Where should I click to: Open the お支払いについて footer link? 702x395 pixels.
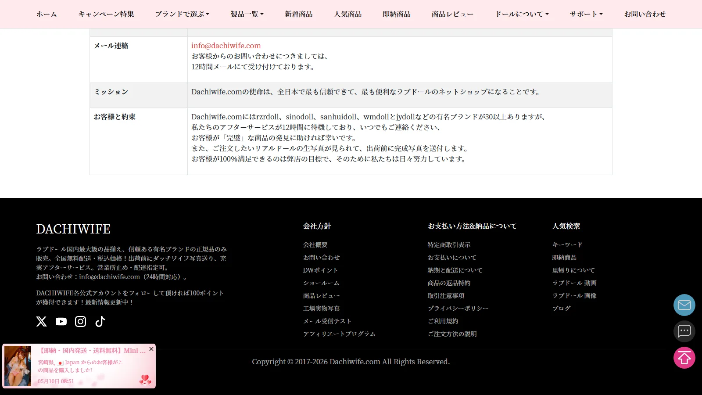(452, 258)
